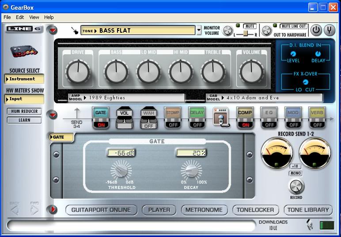Toggle the Gate ON switch
The image size is (341, 237).
[x=101, y=125]
